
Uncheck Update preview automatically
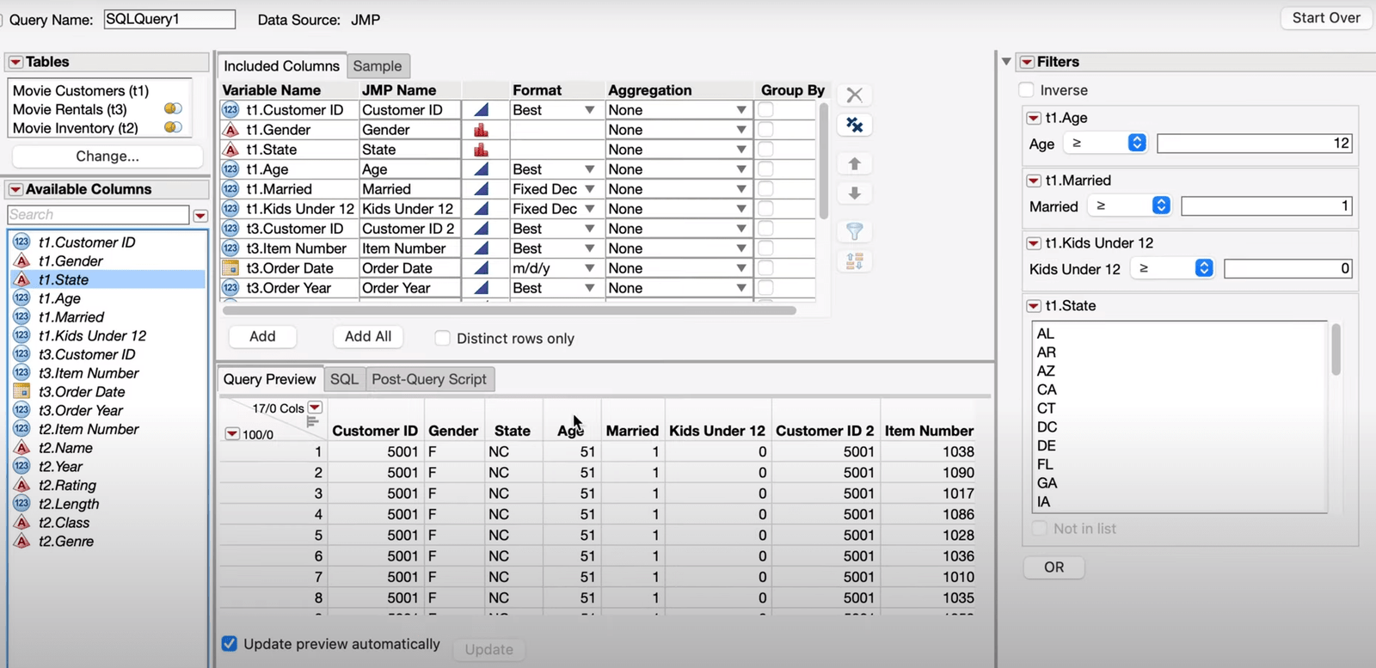[x=230, y=644]
